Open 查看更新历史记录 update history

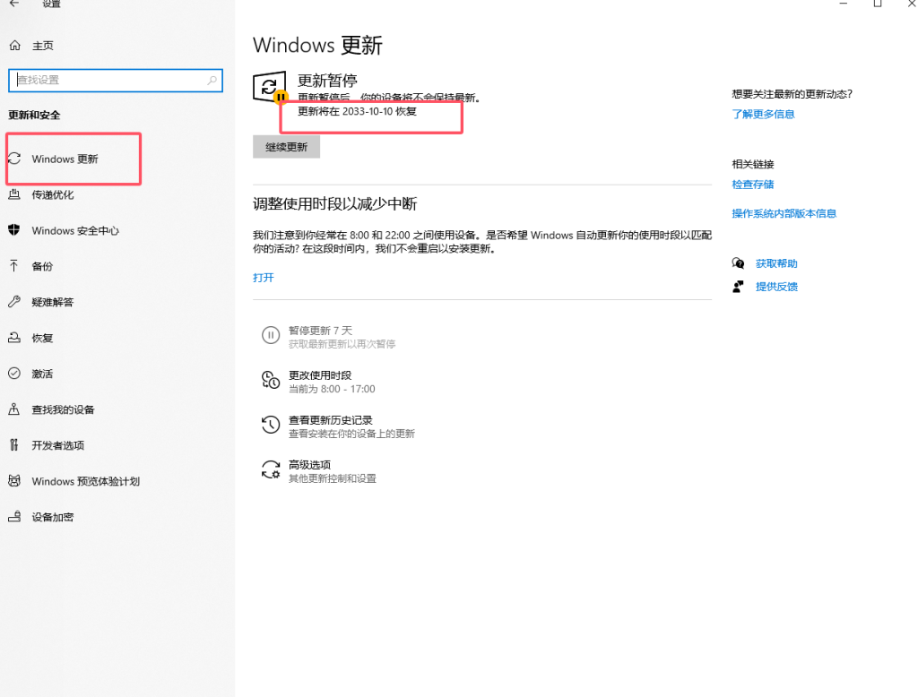(330, 420)
